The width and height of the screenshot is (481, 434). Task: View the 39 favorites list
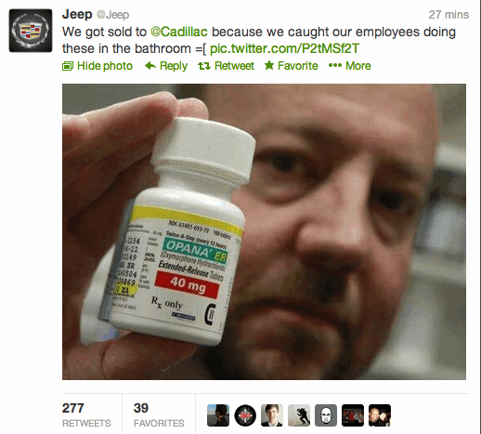(159, 414)
